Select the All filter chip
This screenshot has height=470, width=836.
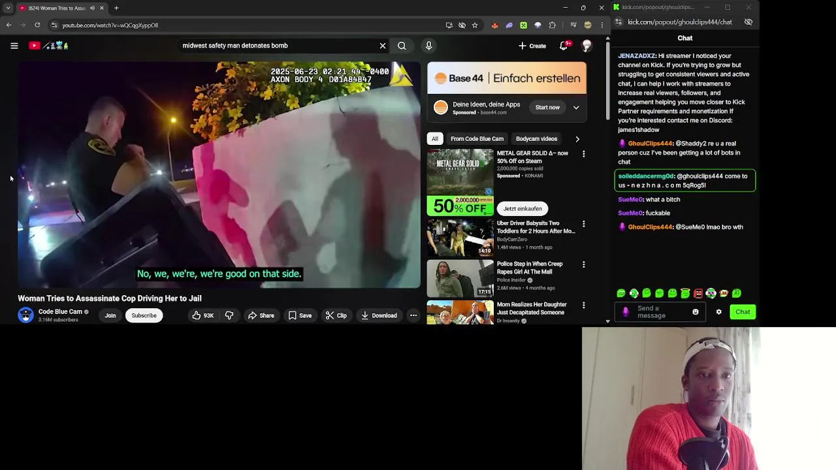(435, 138)
